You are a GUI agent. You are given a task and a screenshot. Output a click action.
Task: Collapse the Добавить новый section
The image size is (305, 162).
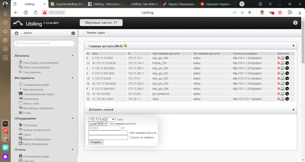tap(293, 109)
